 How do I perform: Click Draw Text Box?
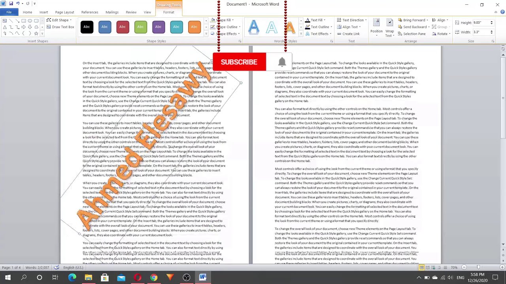(60, 27)
